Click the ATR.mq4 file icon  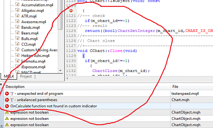click(17, 16)
